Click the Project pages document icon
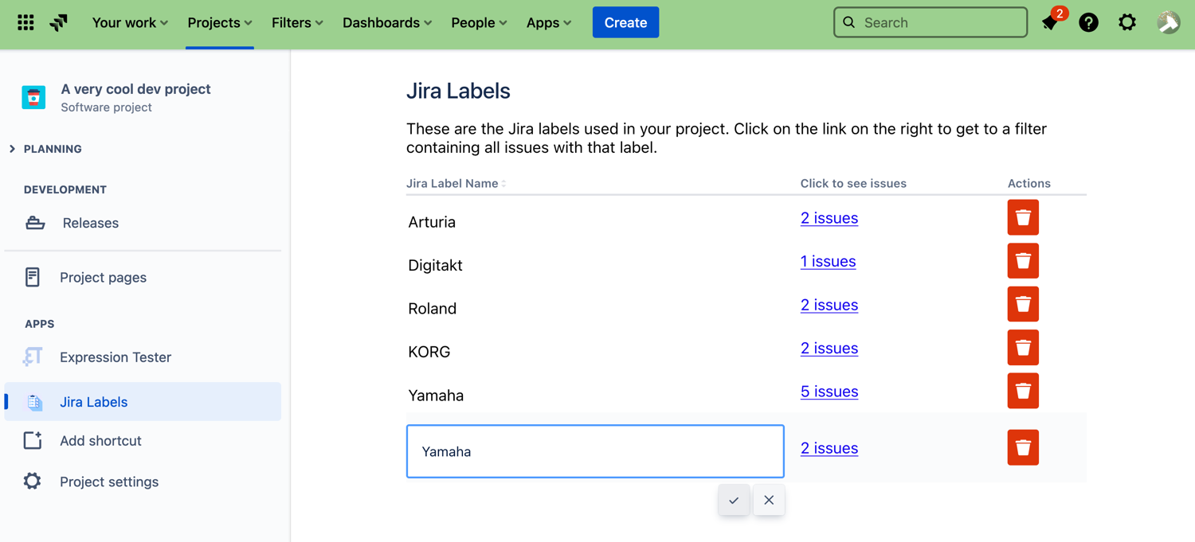The height and width of the screenshot is (542, 1195). click(33, 277)
